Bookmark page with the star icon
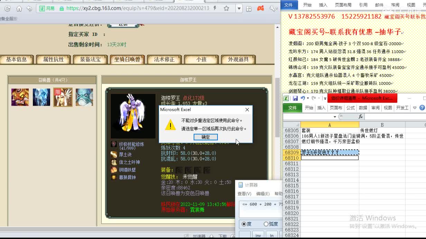Screen dimensions: 426x239 [x=226, y=8]
